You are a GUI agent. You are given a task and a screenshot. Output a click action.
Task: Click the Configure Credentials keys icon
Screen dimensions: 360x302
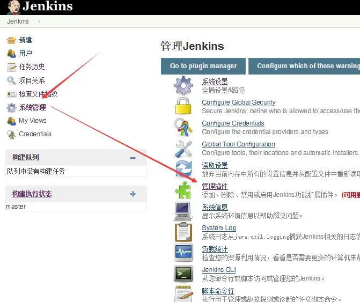click(183, 127)
